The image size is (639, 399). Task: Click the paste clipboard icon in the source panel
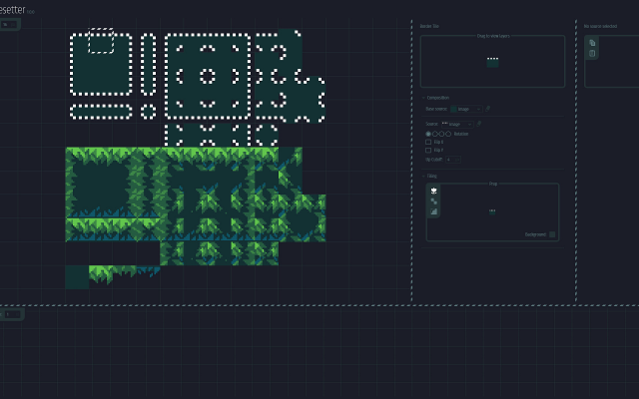coord(592,53)
